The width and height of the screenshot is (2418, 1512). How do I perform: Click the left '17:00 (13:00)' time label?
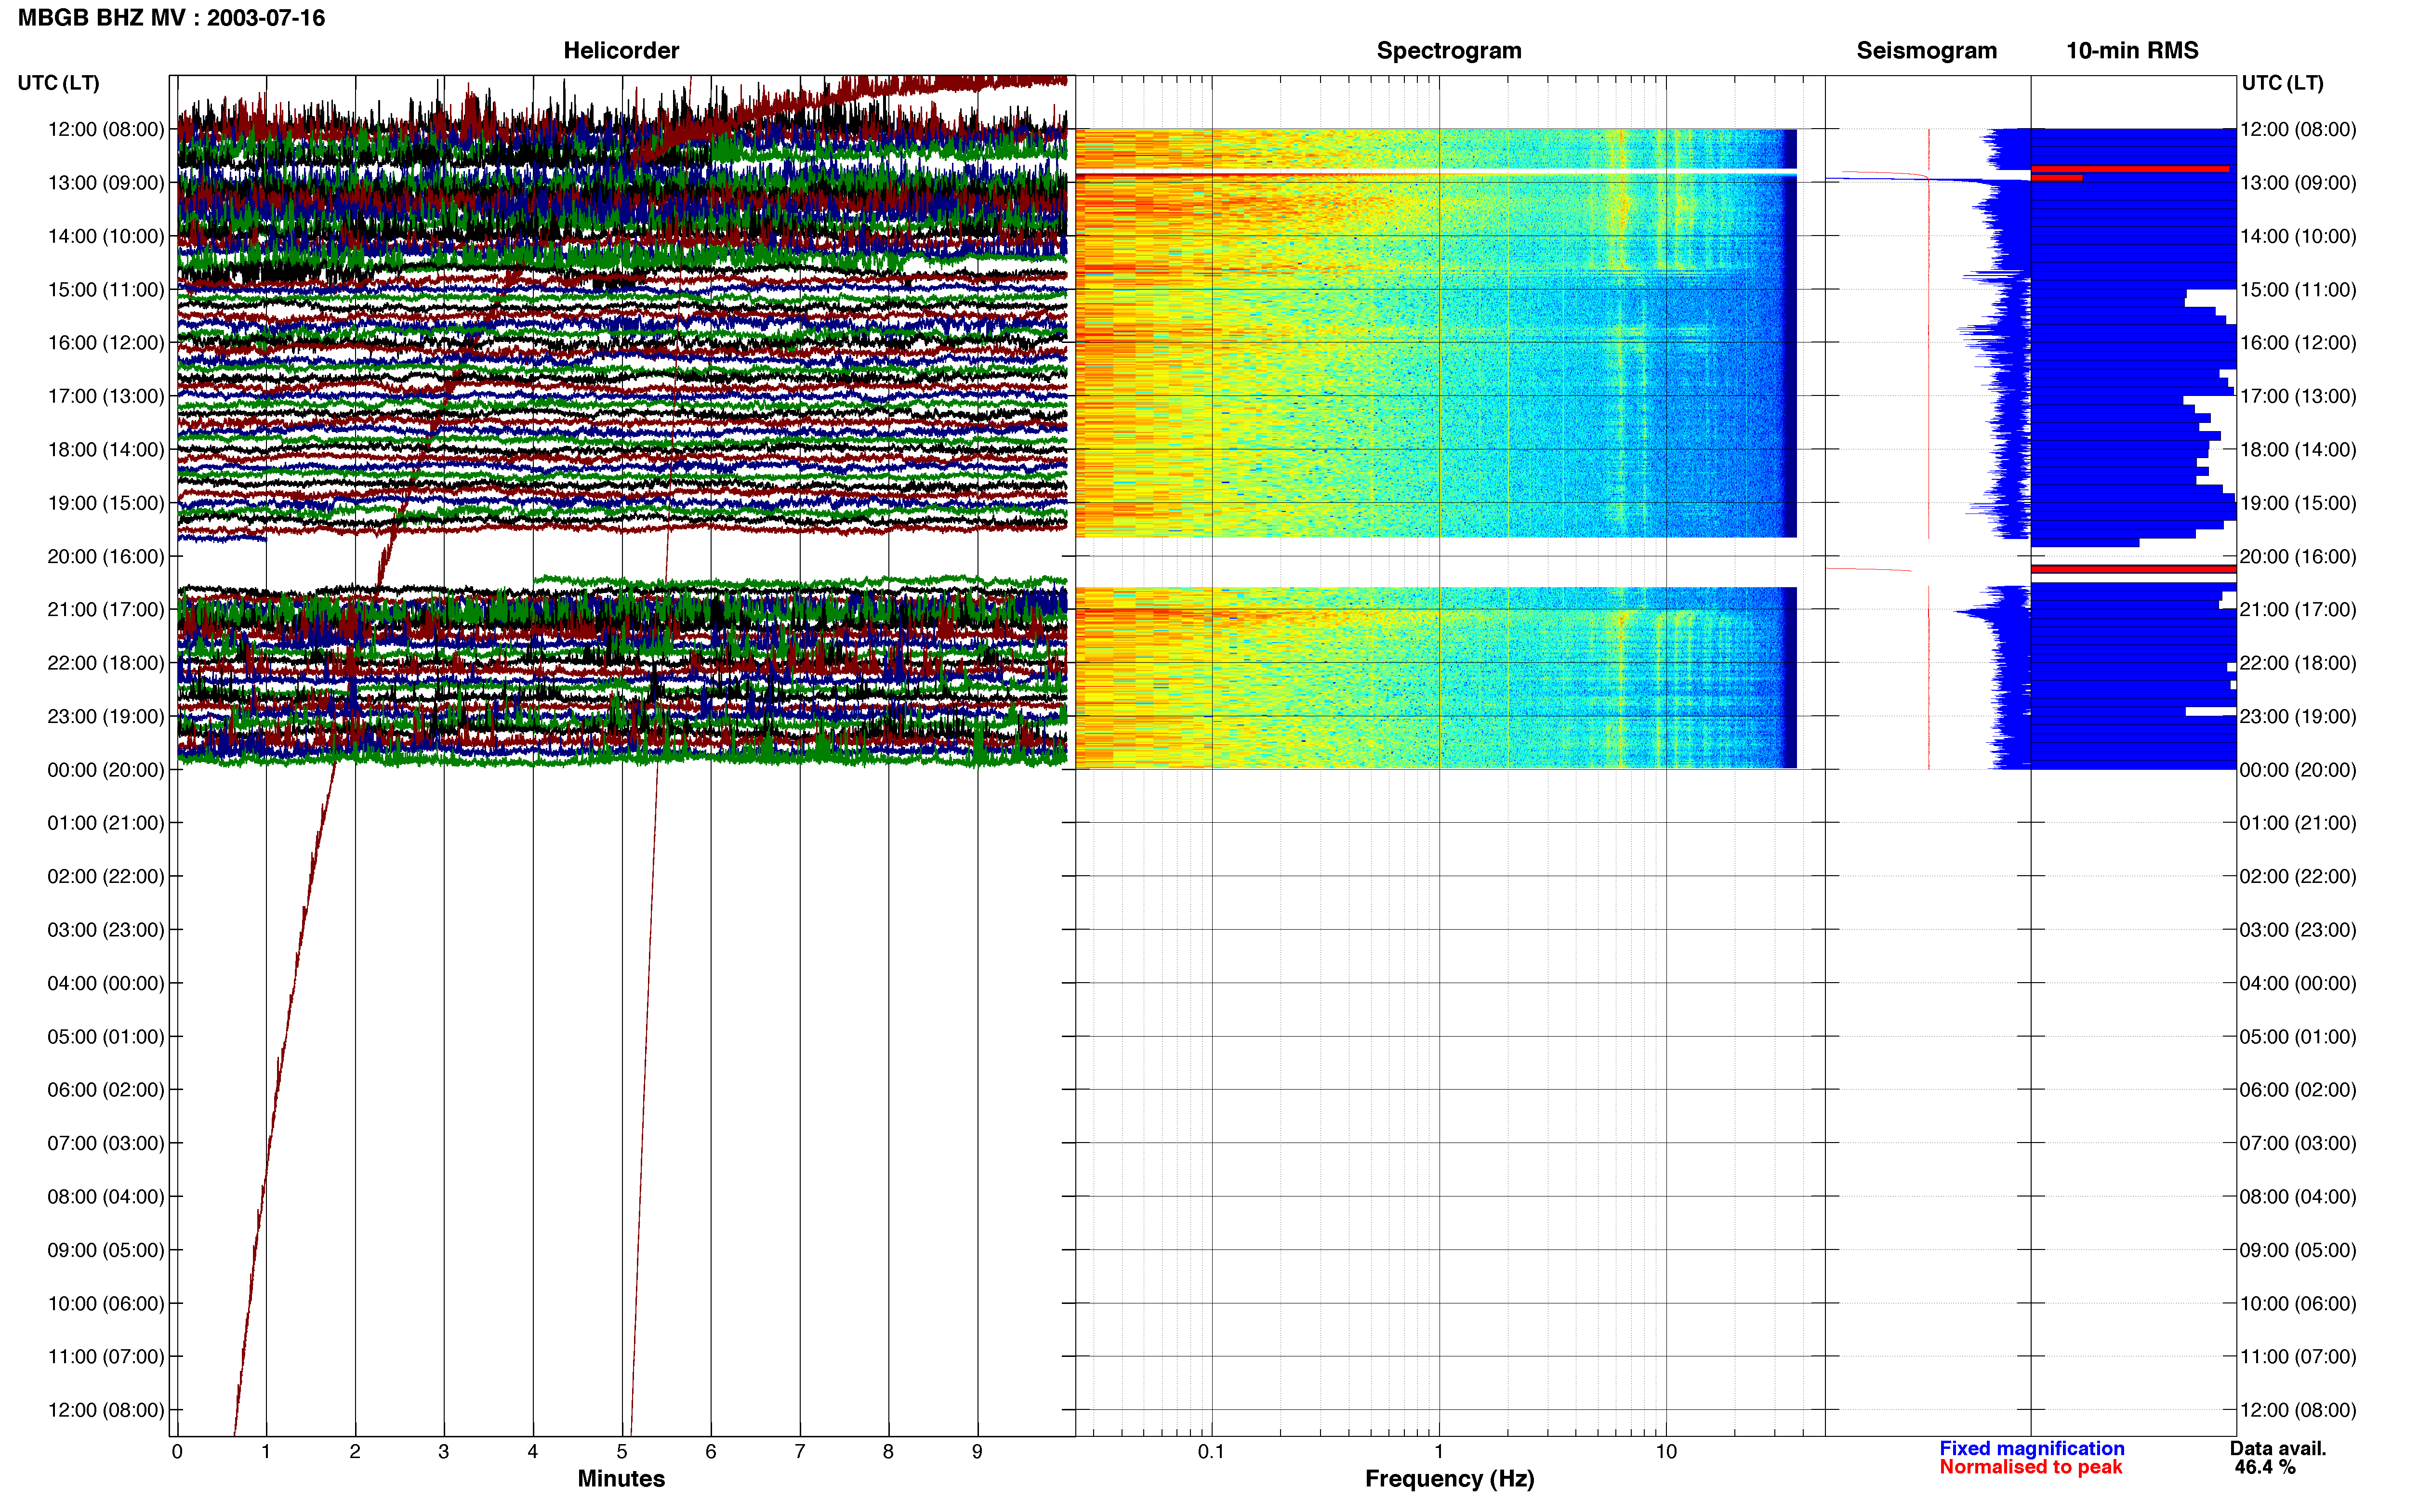tap(106, 396)
